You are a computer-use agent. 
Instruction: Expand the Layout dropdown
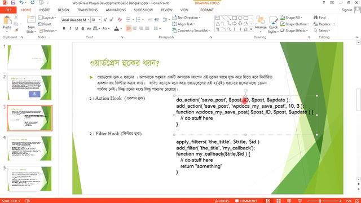click(x=47, y=17)
